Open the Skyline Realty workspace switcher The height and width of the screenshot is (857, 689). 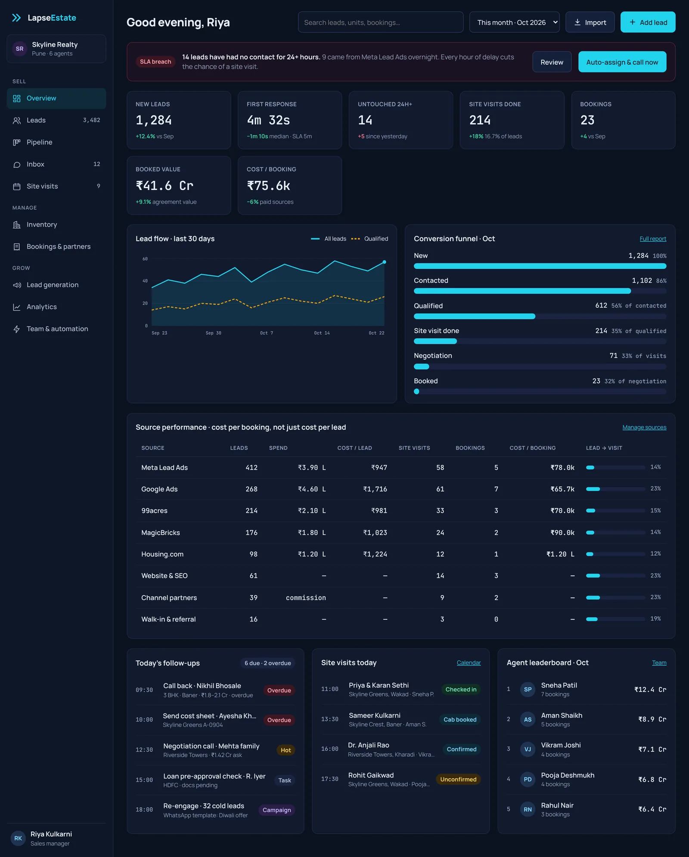point(56,49)
